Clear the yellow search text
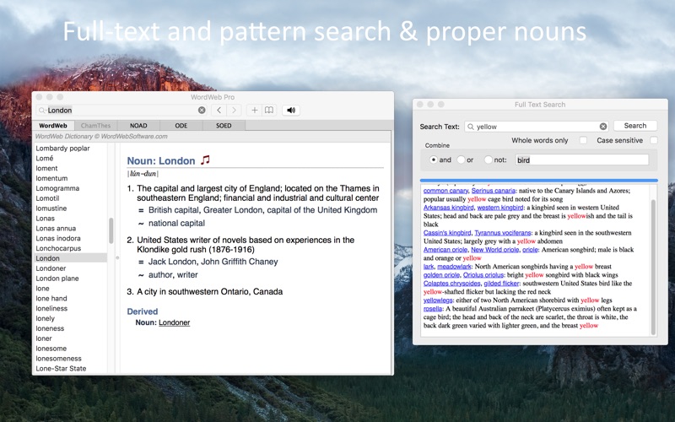 coord(603,127)
